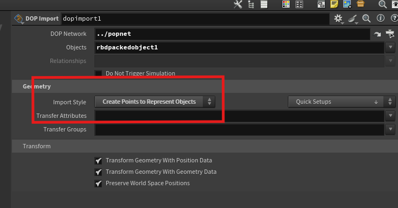Switch to list view icon

[x=264, y=4]
